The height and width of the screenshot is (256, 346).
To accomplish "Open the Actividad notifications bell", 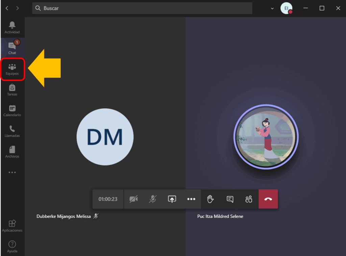I will coord(12,27).
